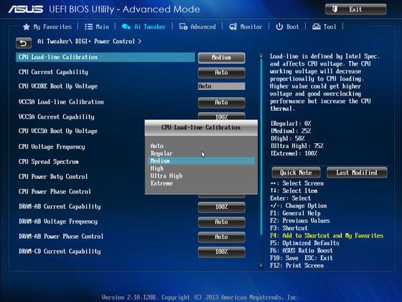
Task: Click the Last Modified button
Action: [357, 173]
